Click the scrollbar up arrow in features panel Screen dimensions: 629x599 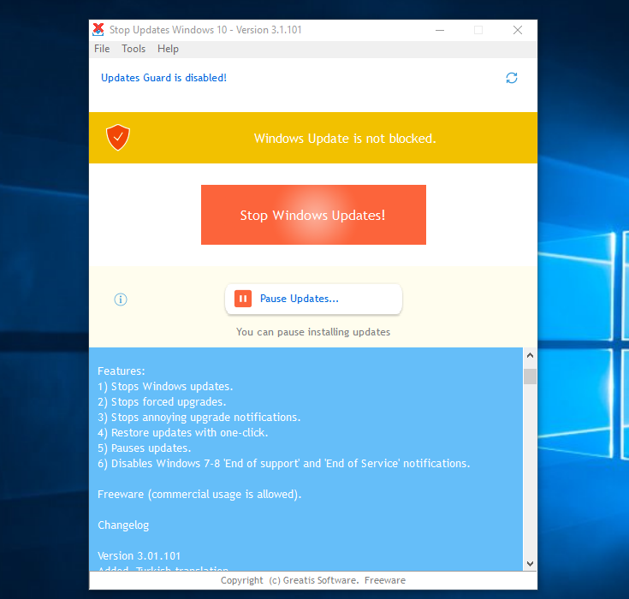[530, 355]
